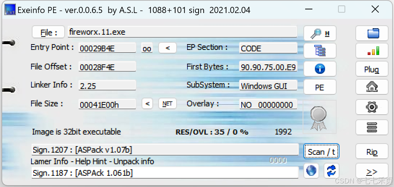The height and width of the screenshot is (187, 394).
Task: Click the text Image is 32bit executable
Action: (77, 132)
